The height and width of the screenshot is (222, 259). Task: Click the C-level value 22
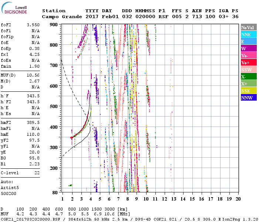click(x=37, y=173)
